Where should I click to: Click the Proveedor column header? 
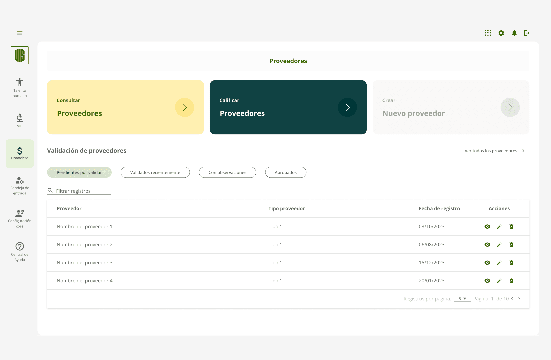point(69,209)
